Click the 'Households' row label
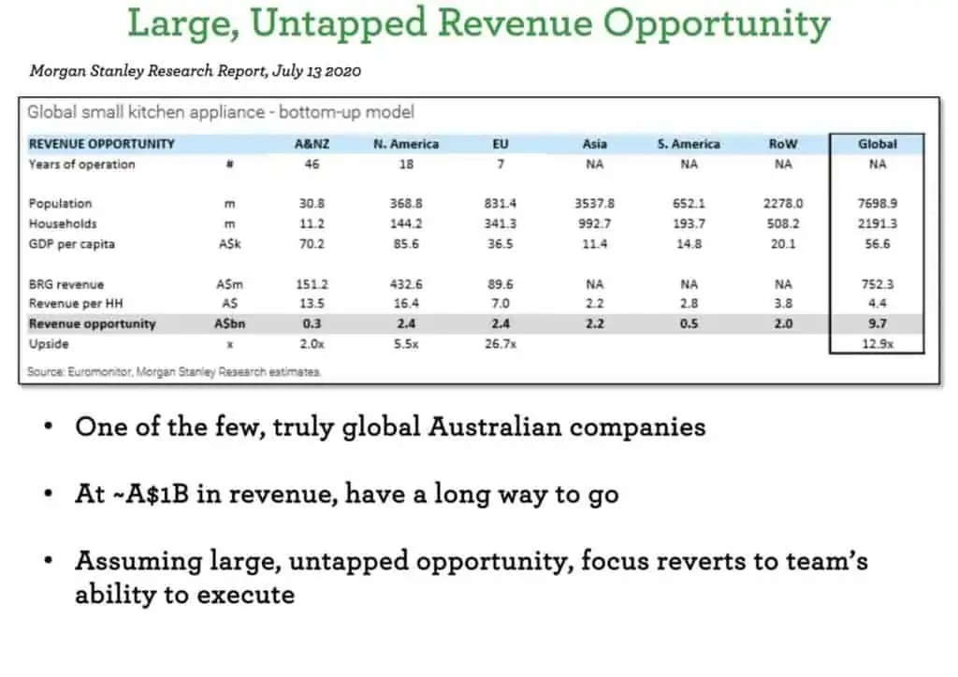958x677 pixels. pyautogui.click(x=63, y=223)
